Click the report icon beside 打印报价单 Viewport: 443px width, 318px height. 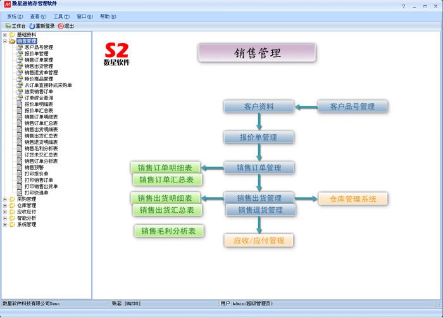20,174
